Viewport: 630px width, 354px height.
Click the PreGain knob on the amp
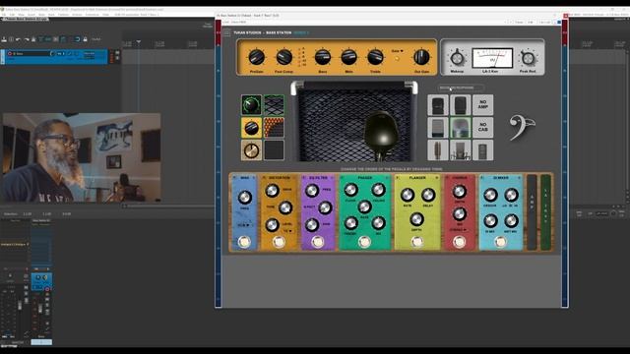256,57
